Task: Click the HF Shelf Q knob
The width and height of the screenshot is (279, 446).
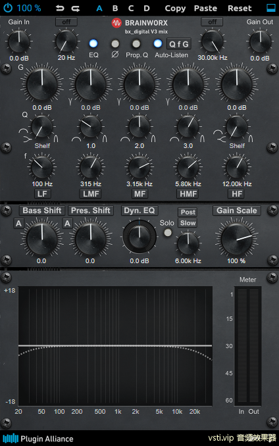Action: [237, 127]
